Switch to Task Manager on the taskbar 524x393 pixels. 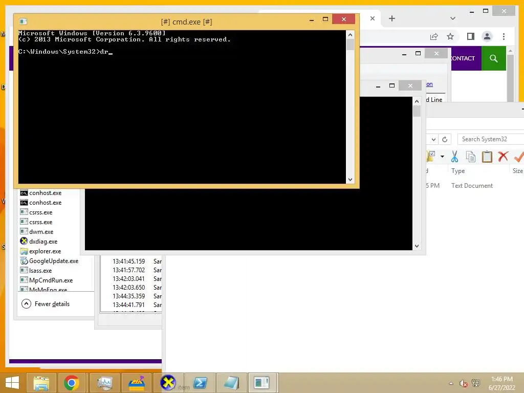coord(104,383)
